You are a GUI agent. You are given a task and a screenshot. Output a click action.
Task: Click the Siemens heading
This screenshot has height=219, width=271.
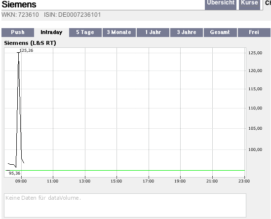(x=19, y=4)
